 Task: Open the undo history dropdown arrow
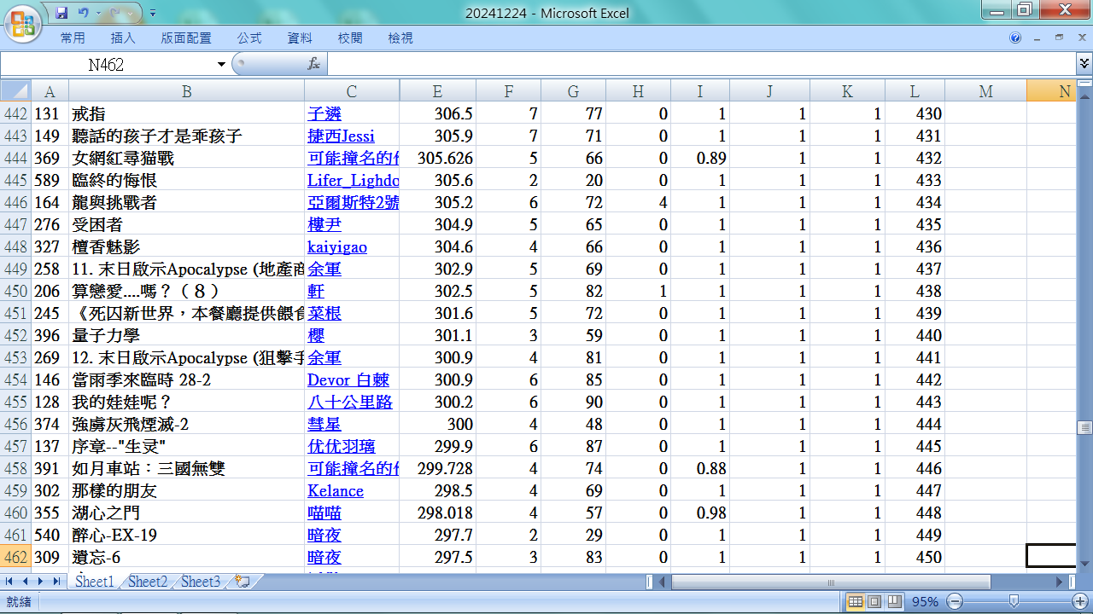[x=97, y=13]
